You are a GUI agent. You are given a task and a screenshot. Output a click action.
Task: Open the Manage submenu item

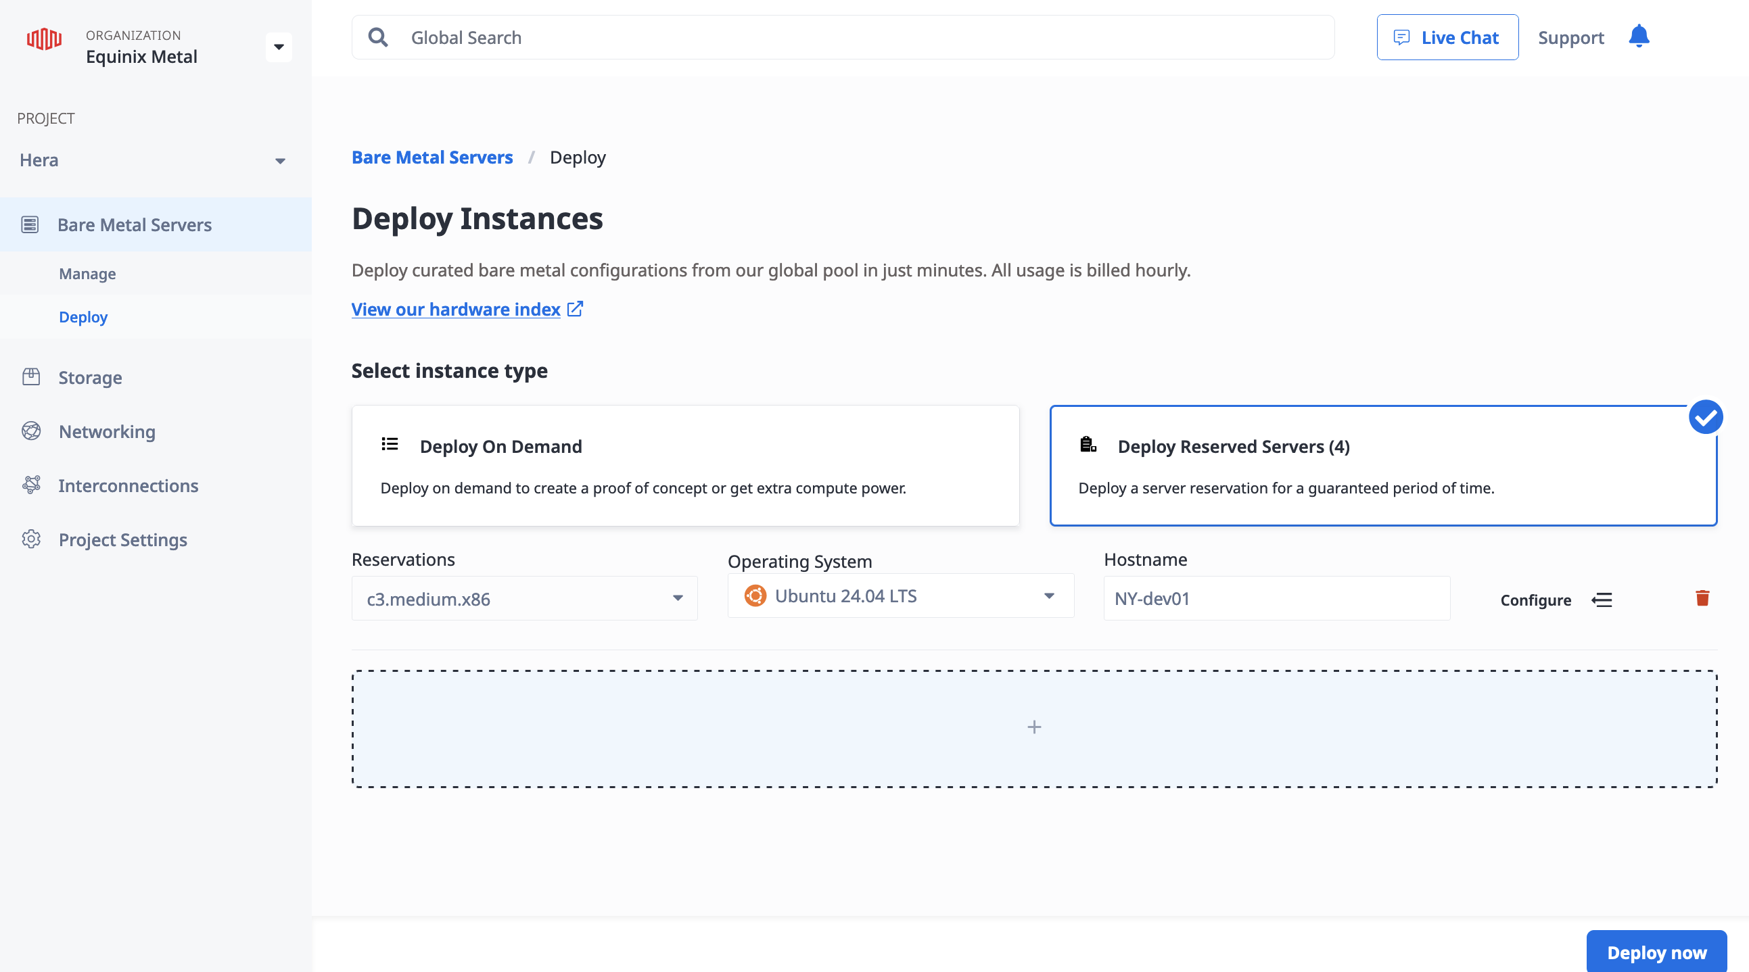tap(88, 274)
